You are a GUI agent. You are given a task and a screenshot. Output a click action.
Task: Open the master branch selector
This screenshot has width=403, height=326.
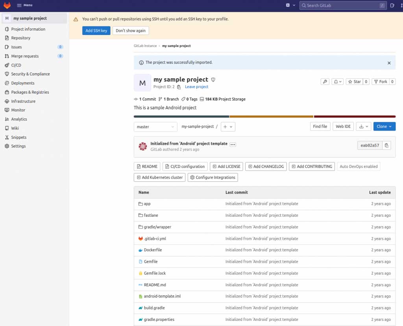click(x=155, y=126)
